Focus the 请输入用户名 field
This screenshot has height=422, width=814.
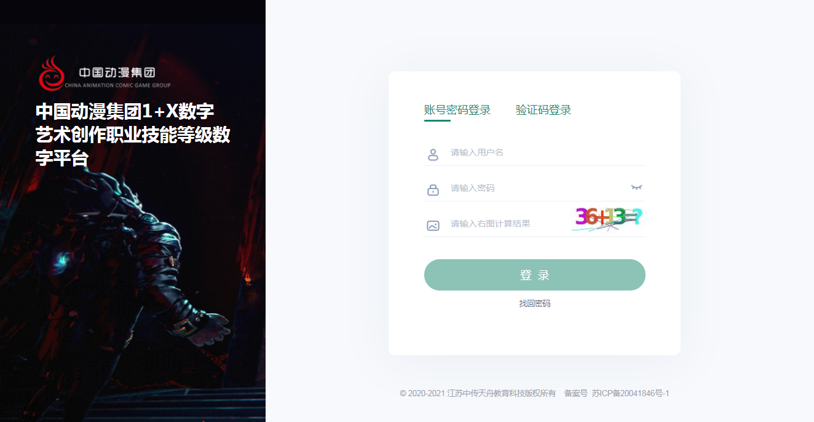point(535,152)
